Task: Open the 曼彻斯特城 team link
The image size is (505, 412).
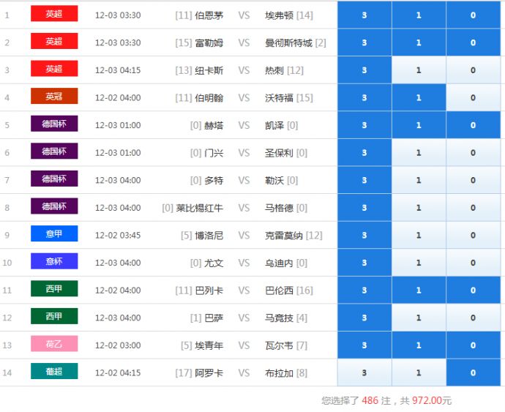Action: click(288, 43)
